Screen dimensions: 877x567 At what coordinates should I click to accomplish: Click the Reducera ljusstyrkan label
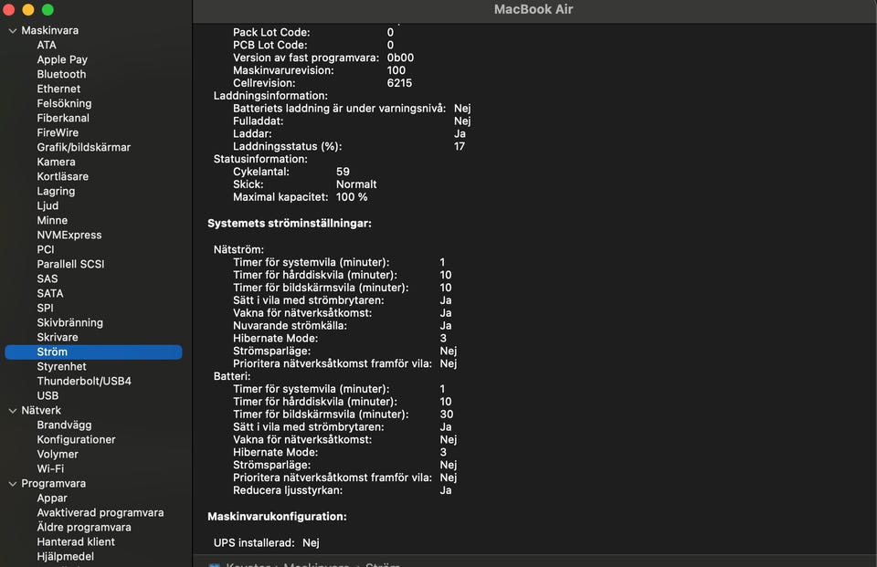288,490
